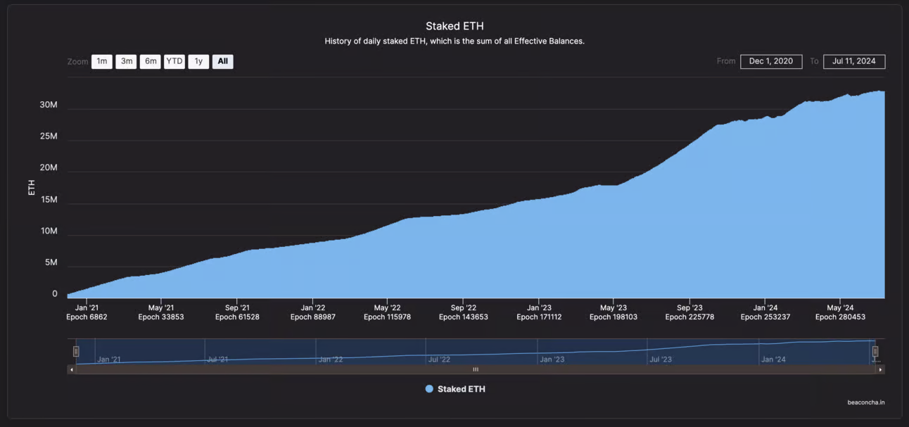Click the From date field
This screenshot has width=909, height=427.
click(770, 62)
